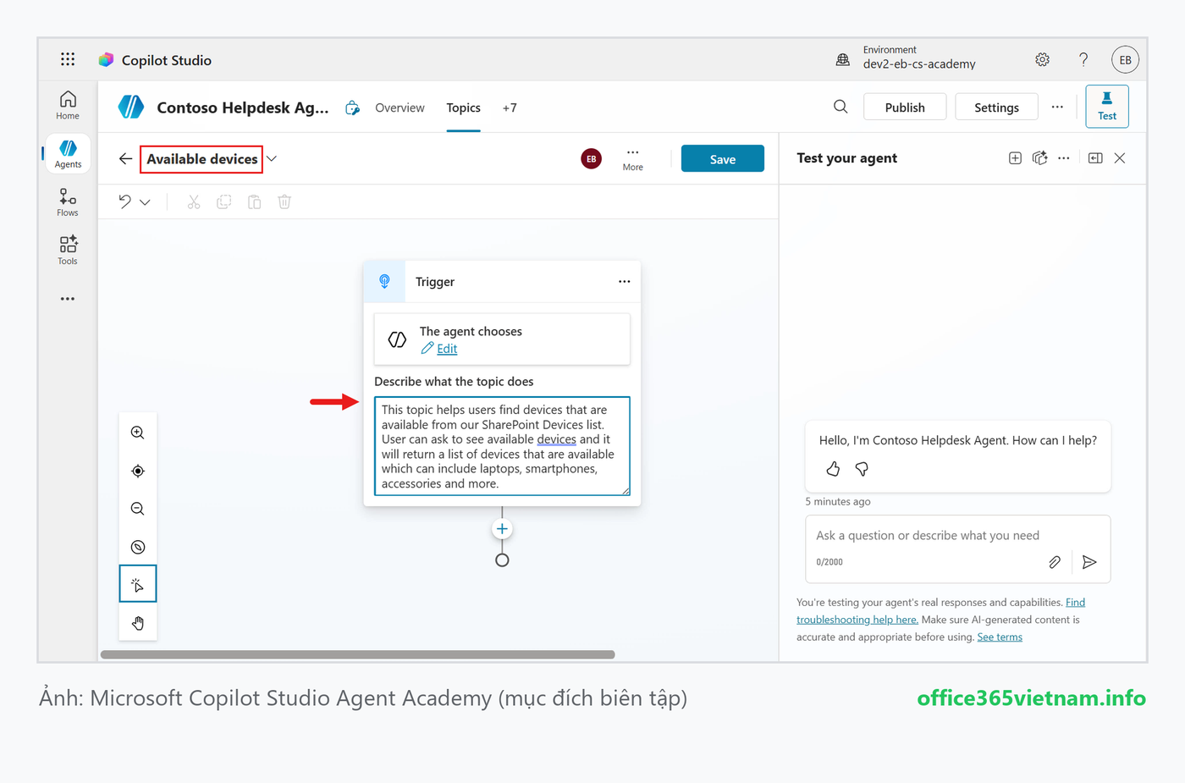The image size is (1185, 783).
Task: Zoom out on the canvas
Action: (x=138, y=509)
